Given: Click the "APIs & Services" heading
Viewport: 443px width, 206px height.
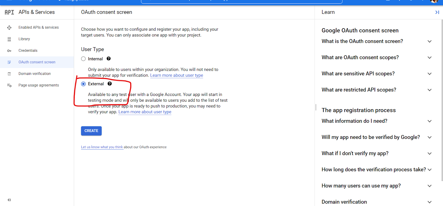Looking at the screenshot, I should point(37,12).
